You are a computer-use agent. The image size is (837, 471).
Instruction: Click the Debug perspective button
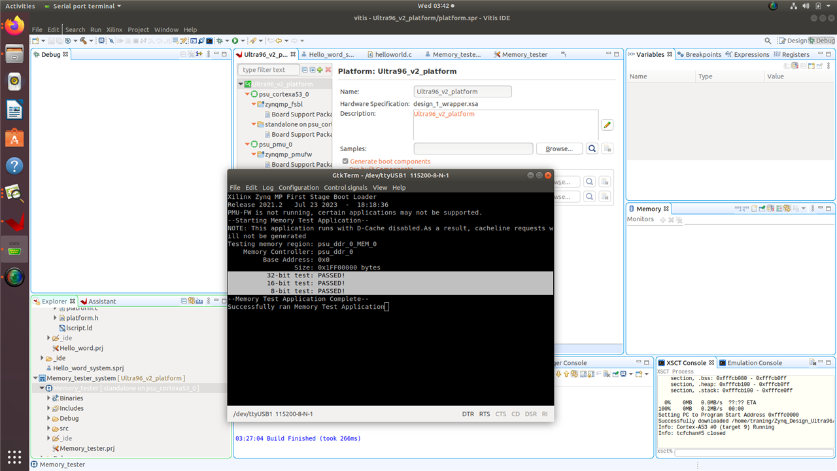[821, 41]
